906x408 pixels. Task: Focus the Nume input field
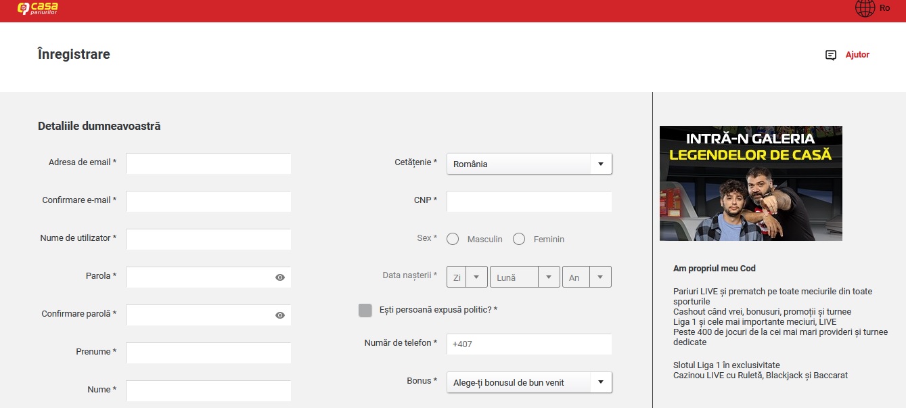coord(208,391)
